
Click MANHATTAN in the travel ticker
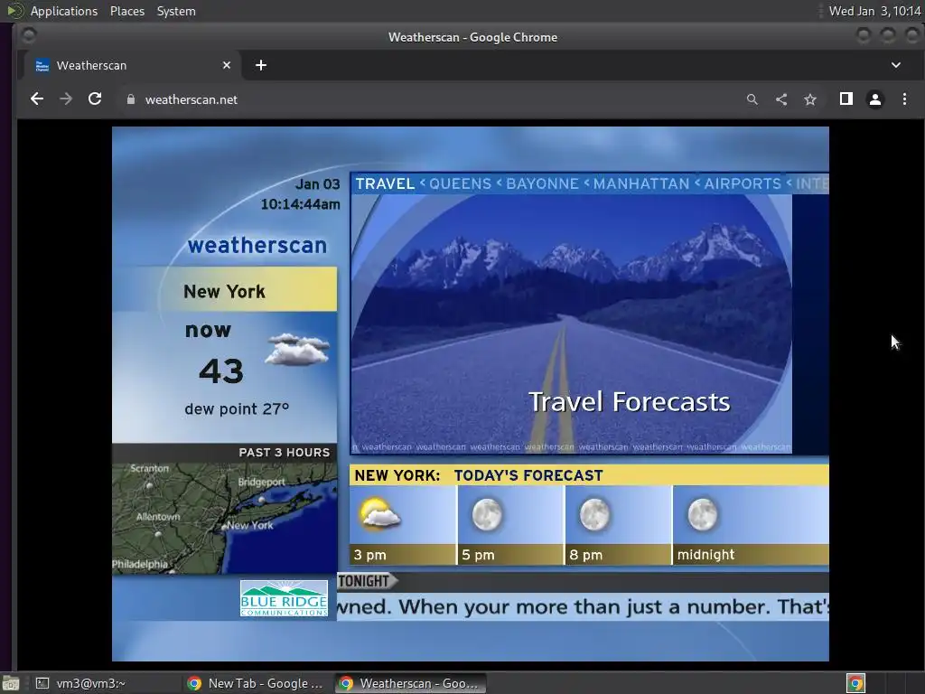[641, 183]
